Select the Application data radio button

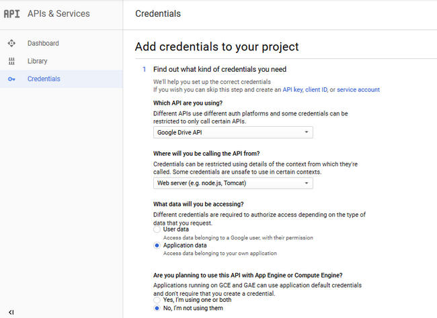click(157, 246)
